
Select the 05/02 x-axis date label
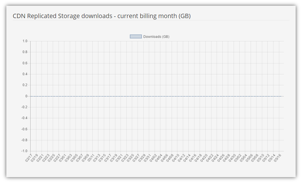pyautogui.click(x=238, y=158)
